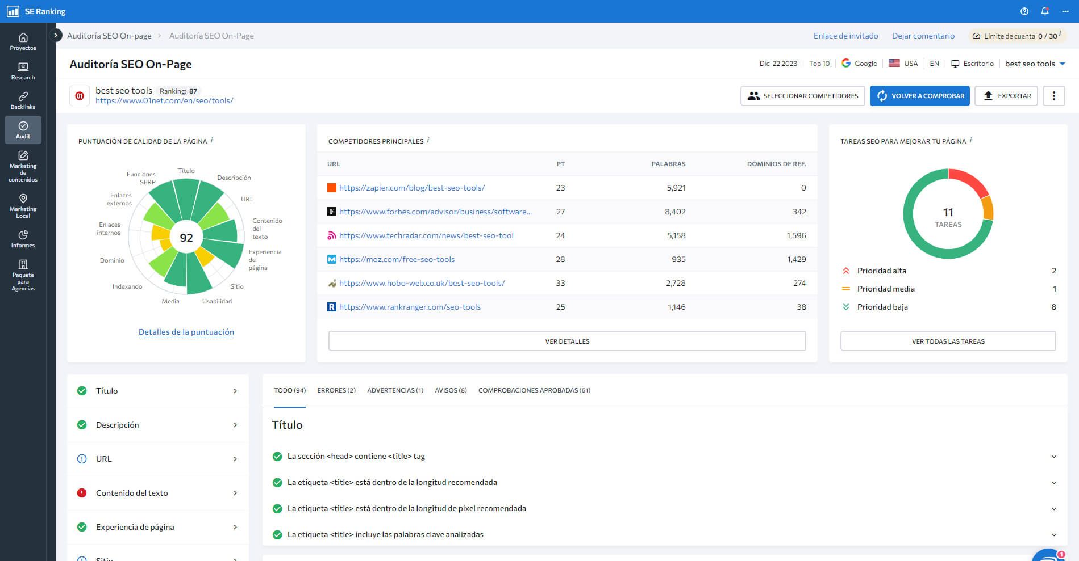Image resolution: width=1079 pixels, height=561 pixels.
Task: Open the chat support bubble
Action: tap(1048, 555)
